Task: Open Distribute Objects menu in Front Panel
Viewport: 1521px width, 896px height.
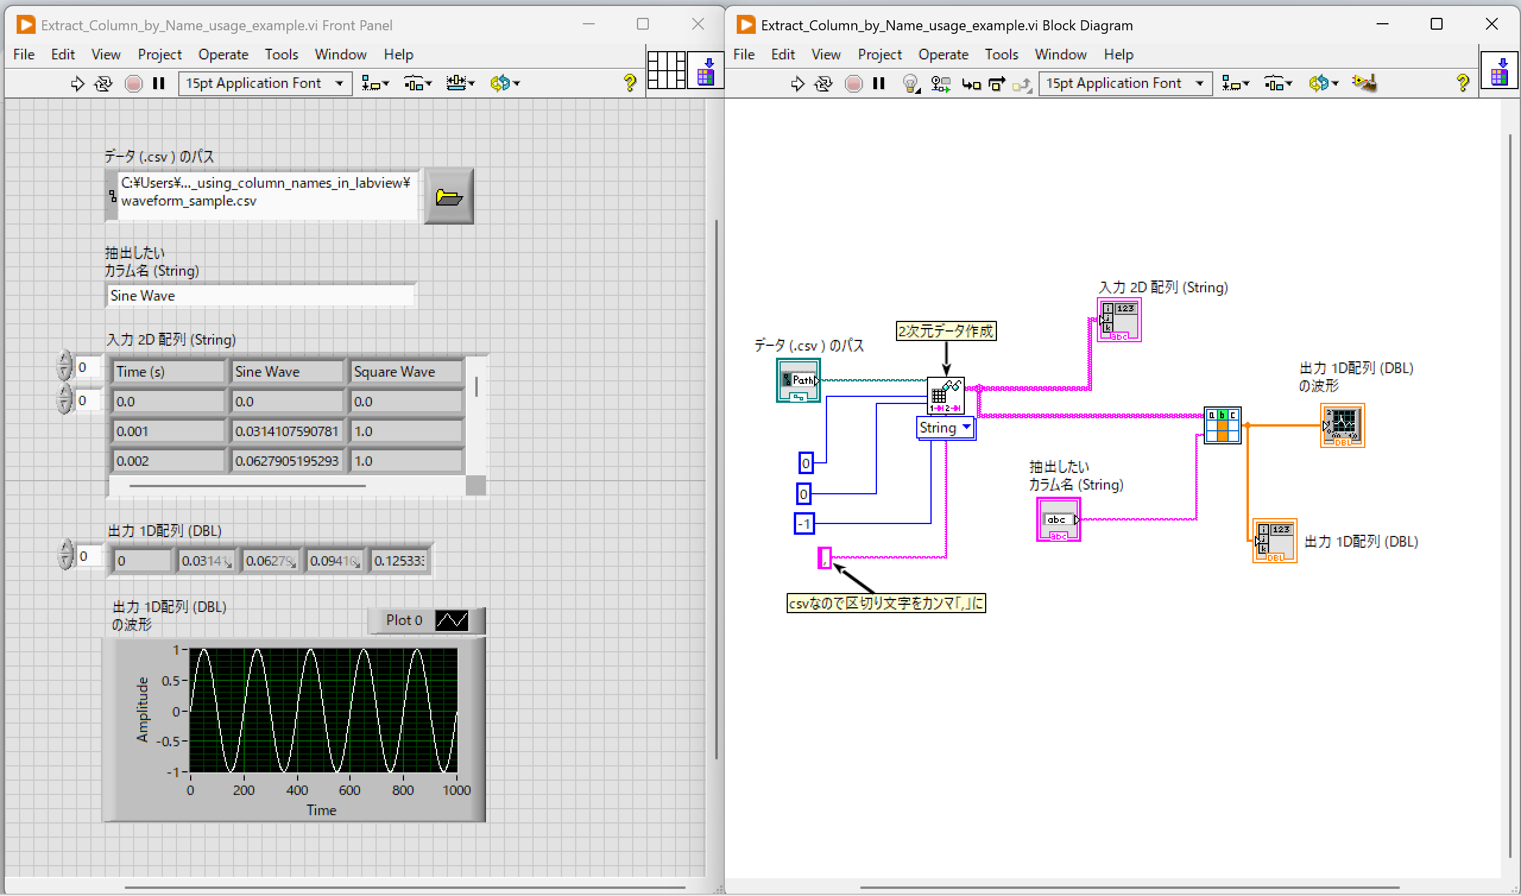Action: click(418, 83)
